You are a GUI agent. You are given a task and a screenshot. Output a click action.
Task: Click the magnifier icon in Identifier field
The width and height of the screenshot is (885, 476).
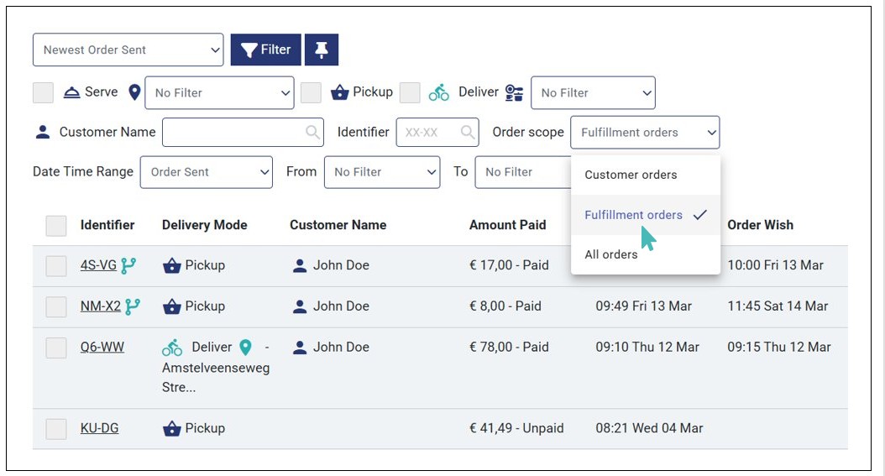468,133
